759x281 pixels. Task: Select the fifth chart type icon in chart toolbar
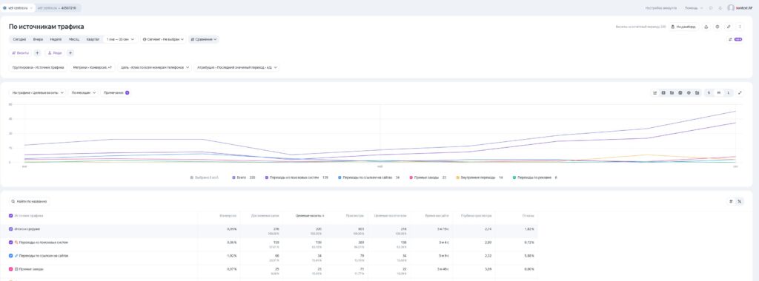click(x=689, y=92)
